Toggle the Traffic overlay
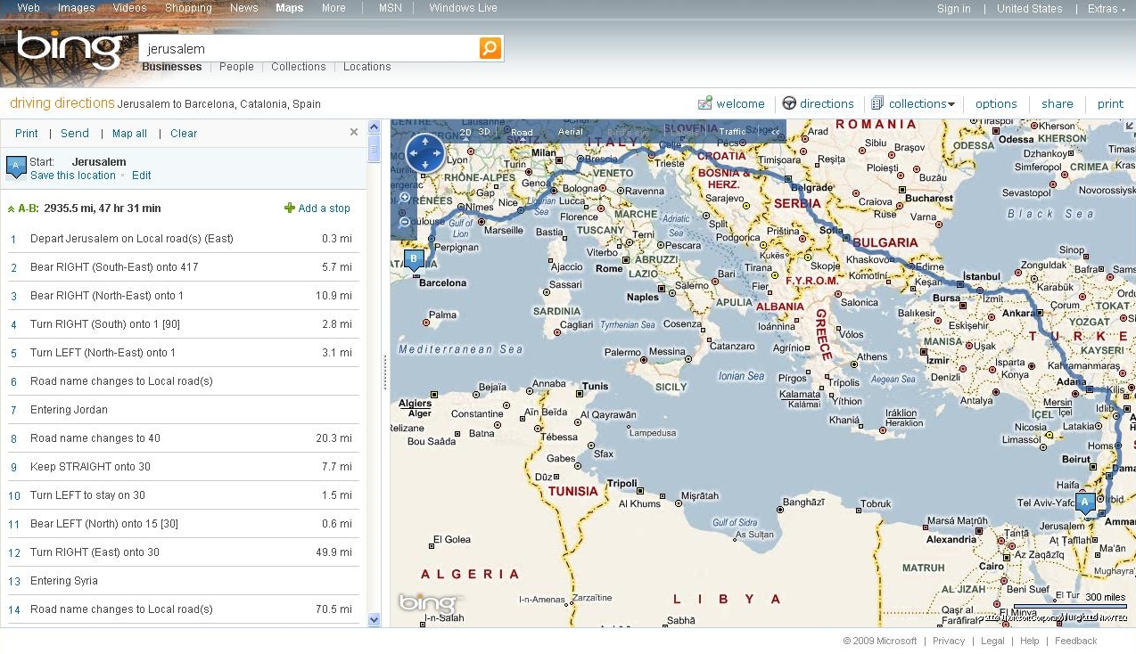This screenshot has width=1136, height=654. click(732, 132)
